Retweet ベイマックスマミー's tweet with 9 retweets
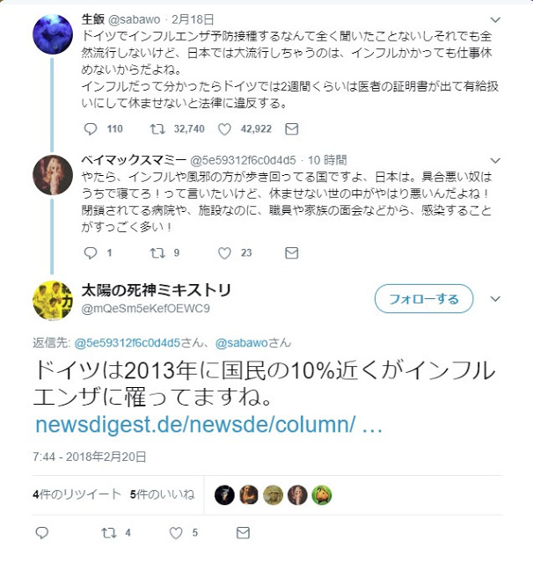This screenshot has width=533, height=563. pos(157,253)
